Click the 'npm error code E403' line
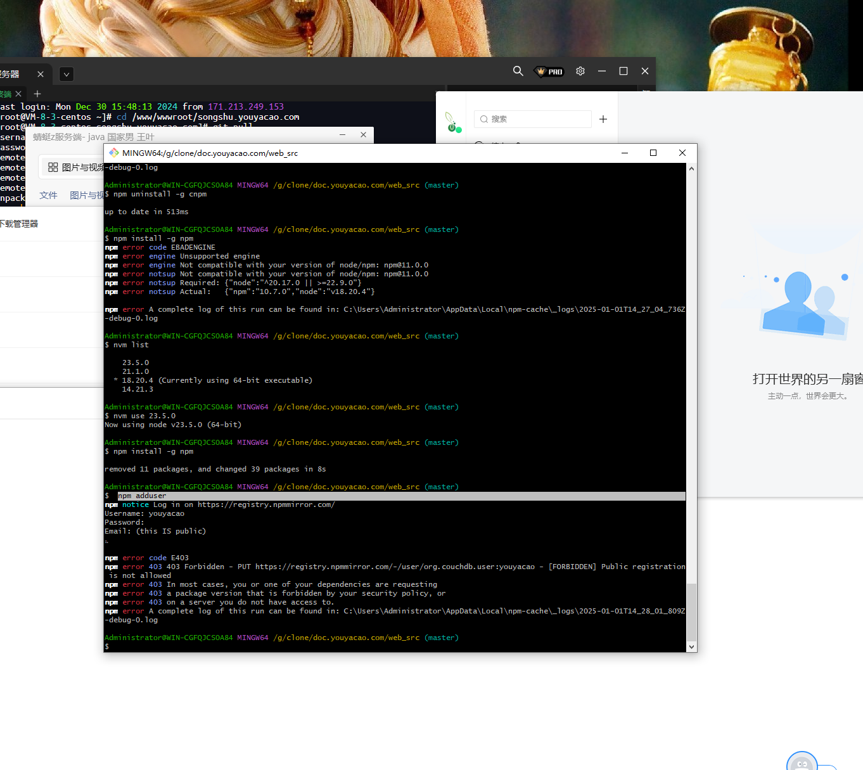The height and width of the screenshot is (770, 863). [146, 558]
